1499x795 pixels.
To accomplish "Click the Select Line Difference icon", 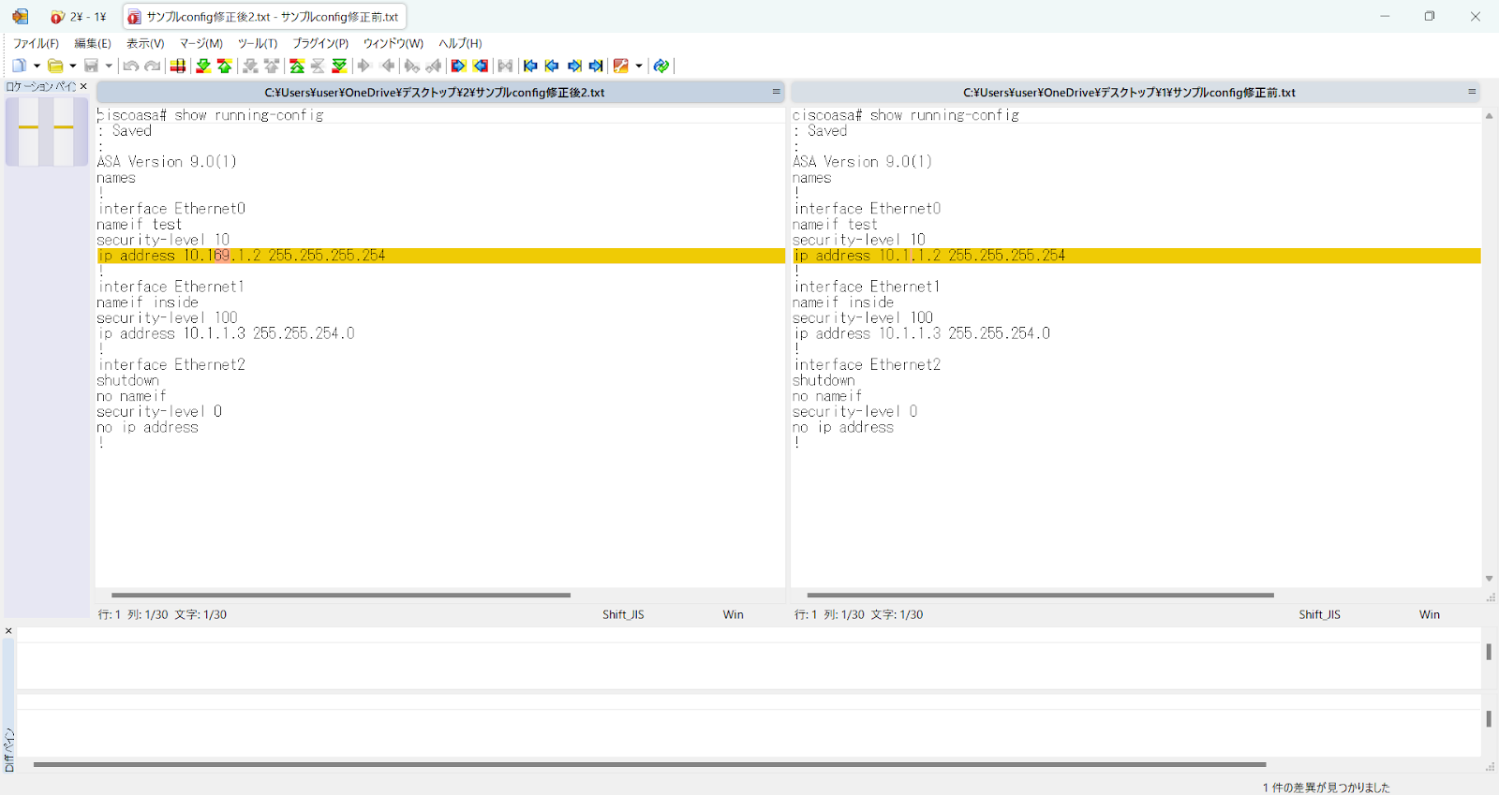I will tap(177, 66).
